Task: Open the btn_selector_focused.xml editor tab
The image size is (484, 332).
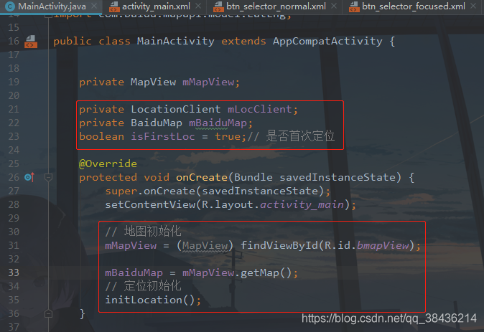Action: click(x=413, y=6)
